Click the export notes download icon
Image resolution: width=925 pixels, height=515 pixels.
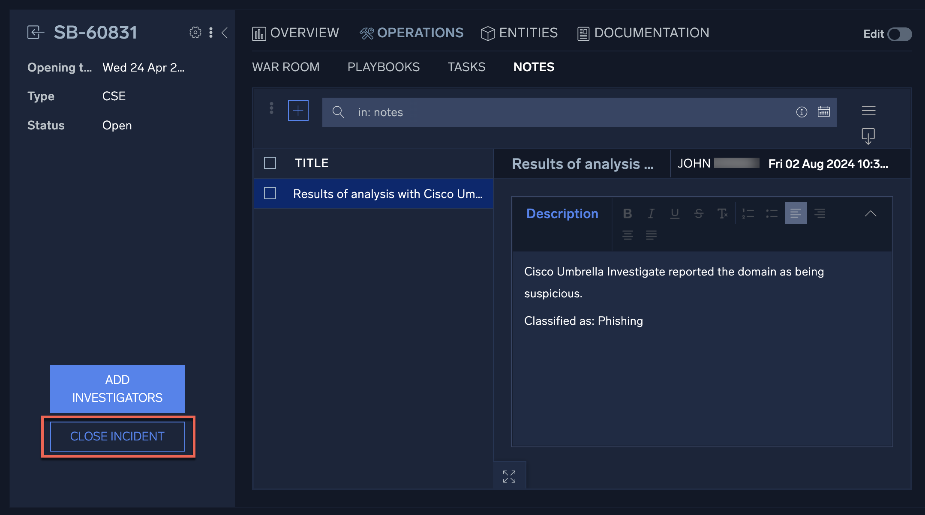click(x=868, y=136)
